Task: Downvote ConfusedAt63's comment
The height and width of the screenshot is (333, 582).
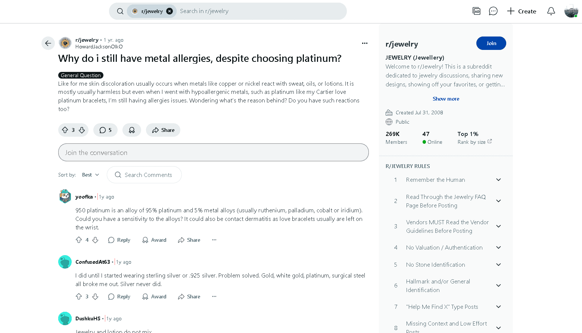Action: 95,296
